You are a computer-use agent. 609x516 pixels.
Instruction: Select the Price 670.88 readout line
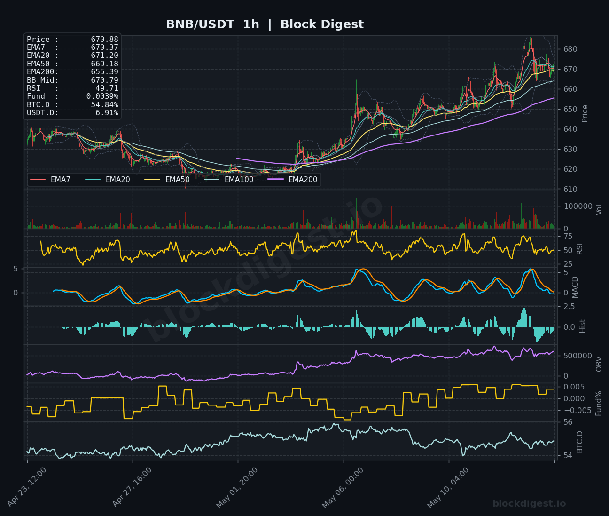click(72, 40)
